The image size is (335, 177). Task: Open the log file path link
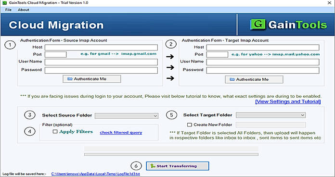click(95, 174)
